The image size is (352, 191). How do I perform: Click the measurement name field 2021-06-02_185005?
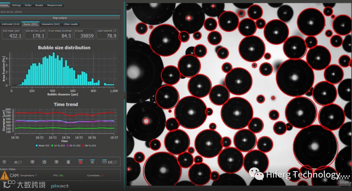60,12
